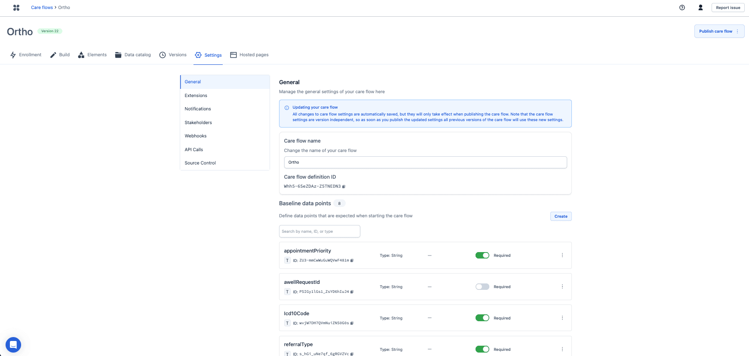Image resolution: width=749 pixels, height=356 pixels.
Task: Enable Required for awellRequestId
Action: [x=482, y=286]
